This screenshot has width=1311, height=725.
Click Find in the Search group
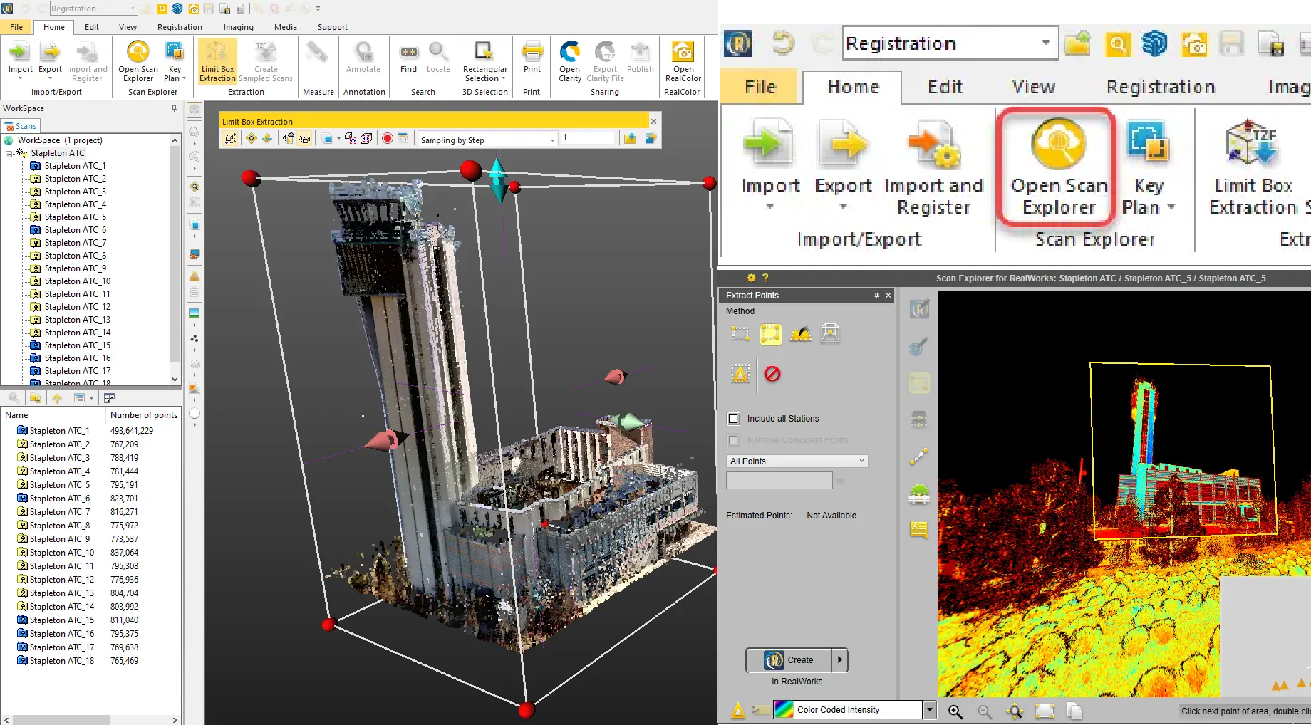pos(408,61)
